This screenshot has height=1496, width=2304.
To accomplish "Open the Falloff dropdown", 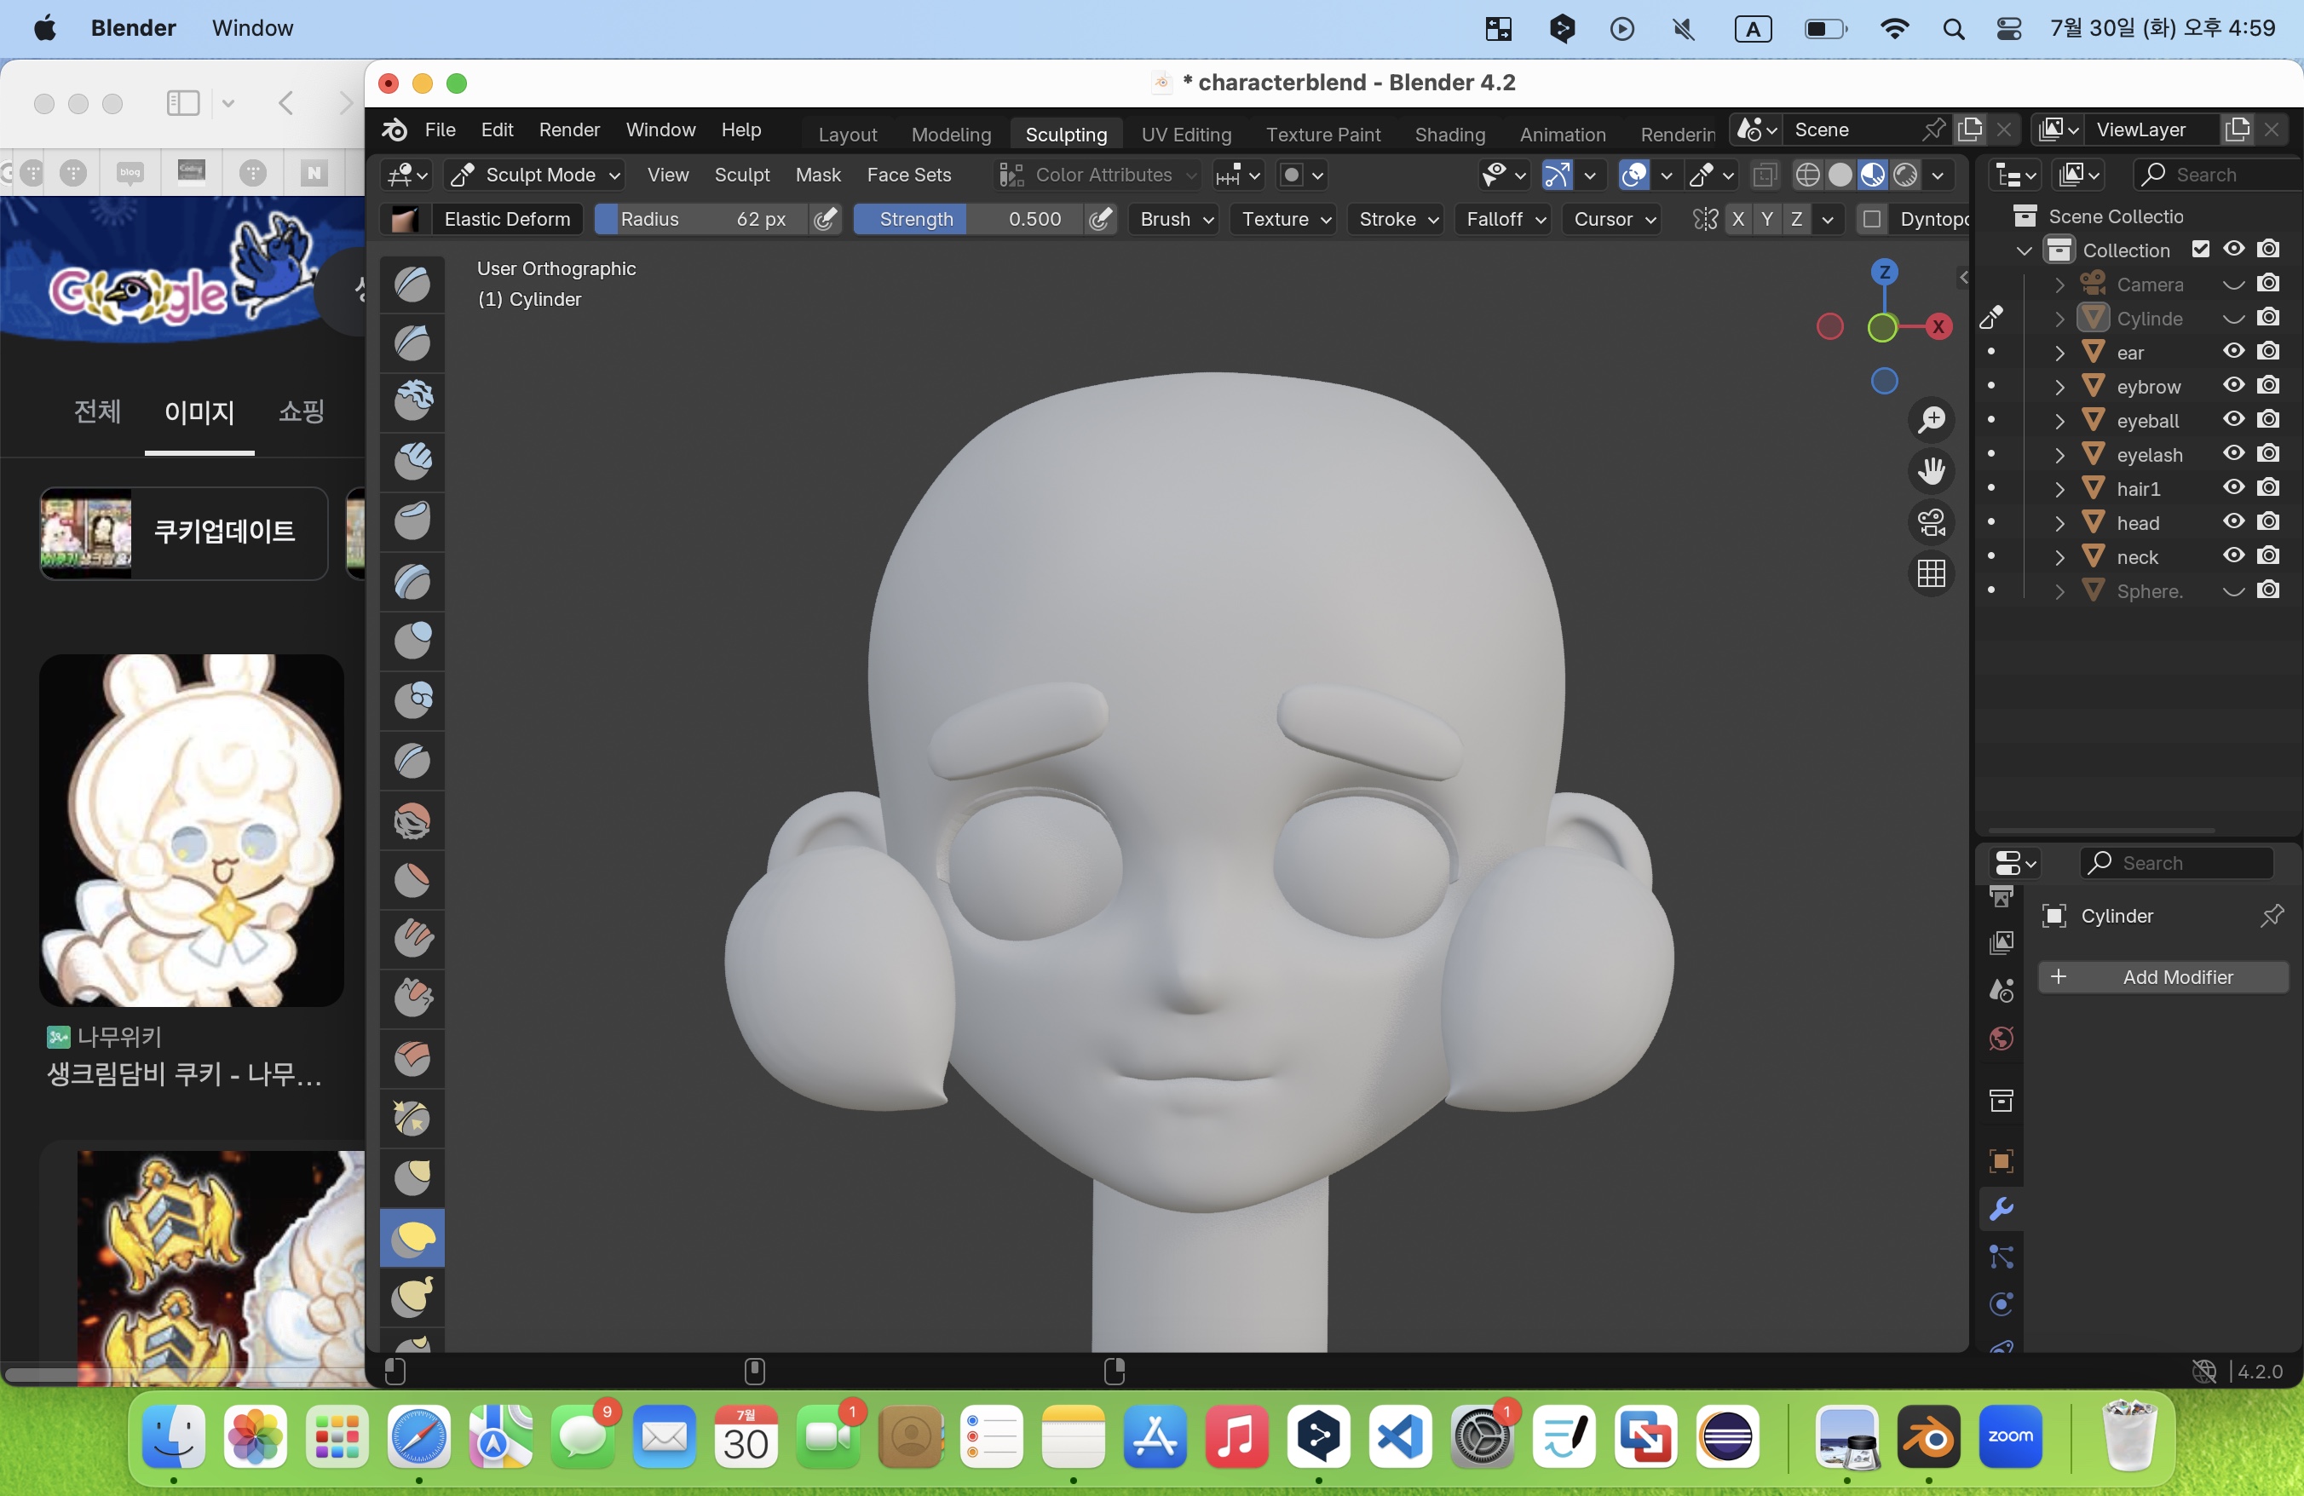I will (1505, 219).
